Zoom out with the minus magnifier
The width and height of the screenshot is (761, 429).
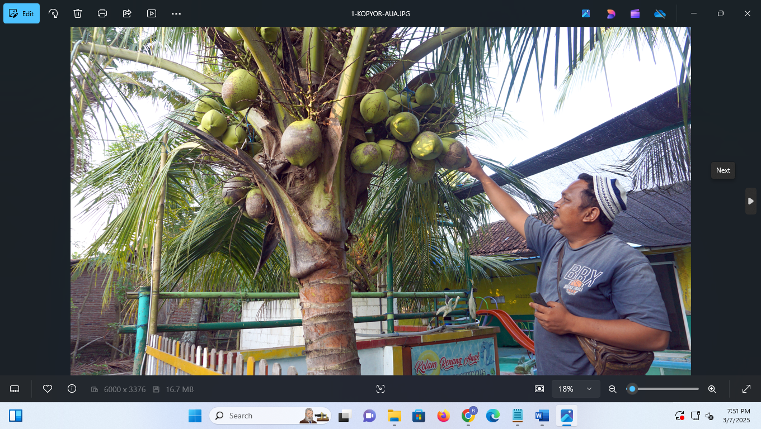point(613,389)
